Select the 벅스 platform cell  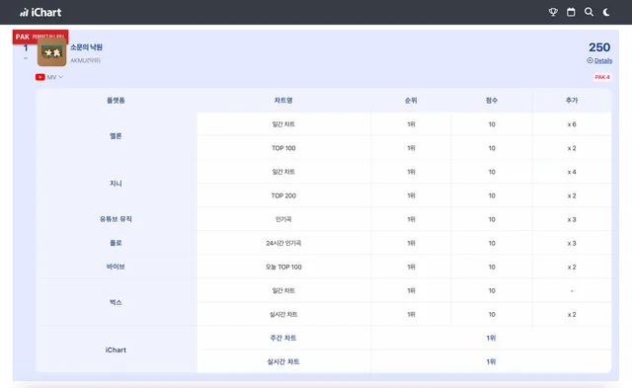(116, 302)
